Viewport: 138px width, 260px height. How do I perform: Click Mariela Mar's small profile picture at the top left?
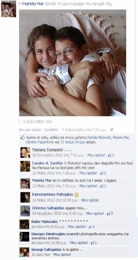click(9, 9)
